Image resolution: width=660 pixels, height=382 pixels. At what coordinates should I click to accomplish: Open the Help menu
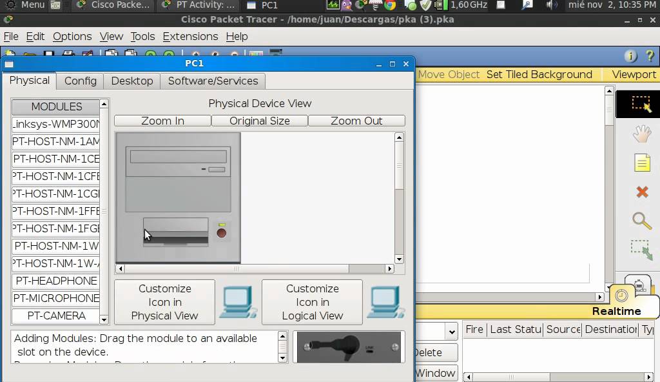coord(237,37)
